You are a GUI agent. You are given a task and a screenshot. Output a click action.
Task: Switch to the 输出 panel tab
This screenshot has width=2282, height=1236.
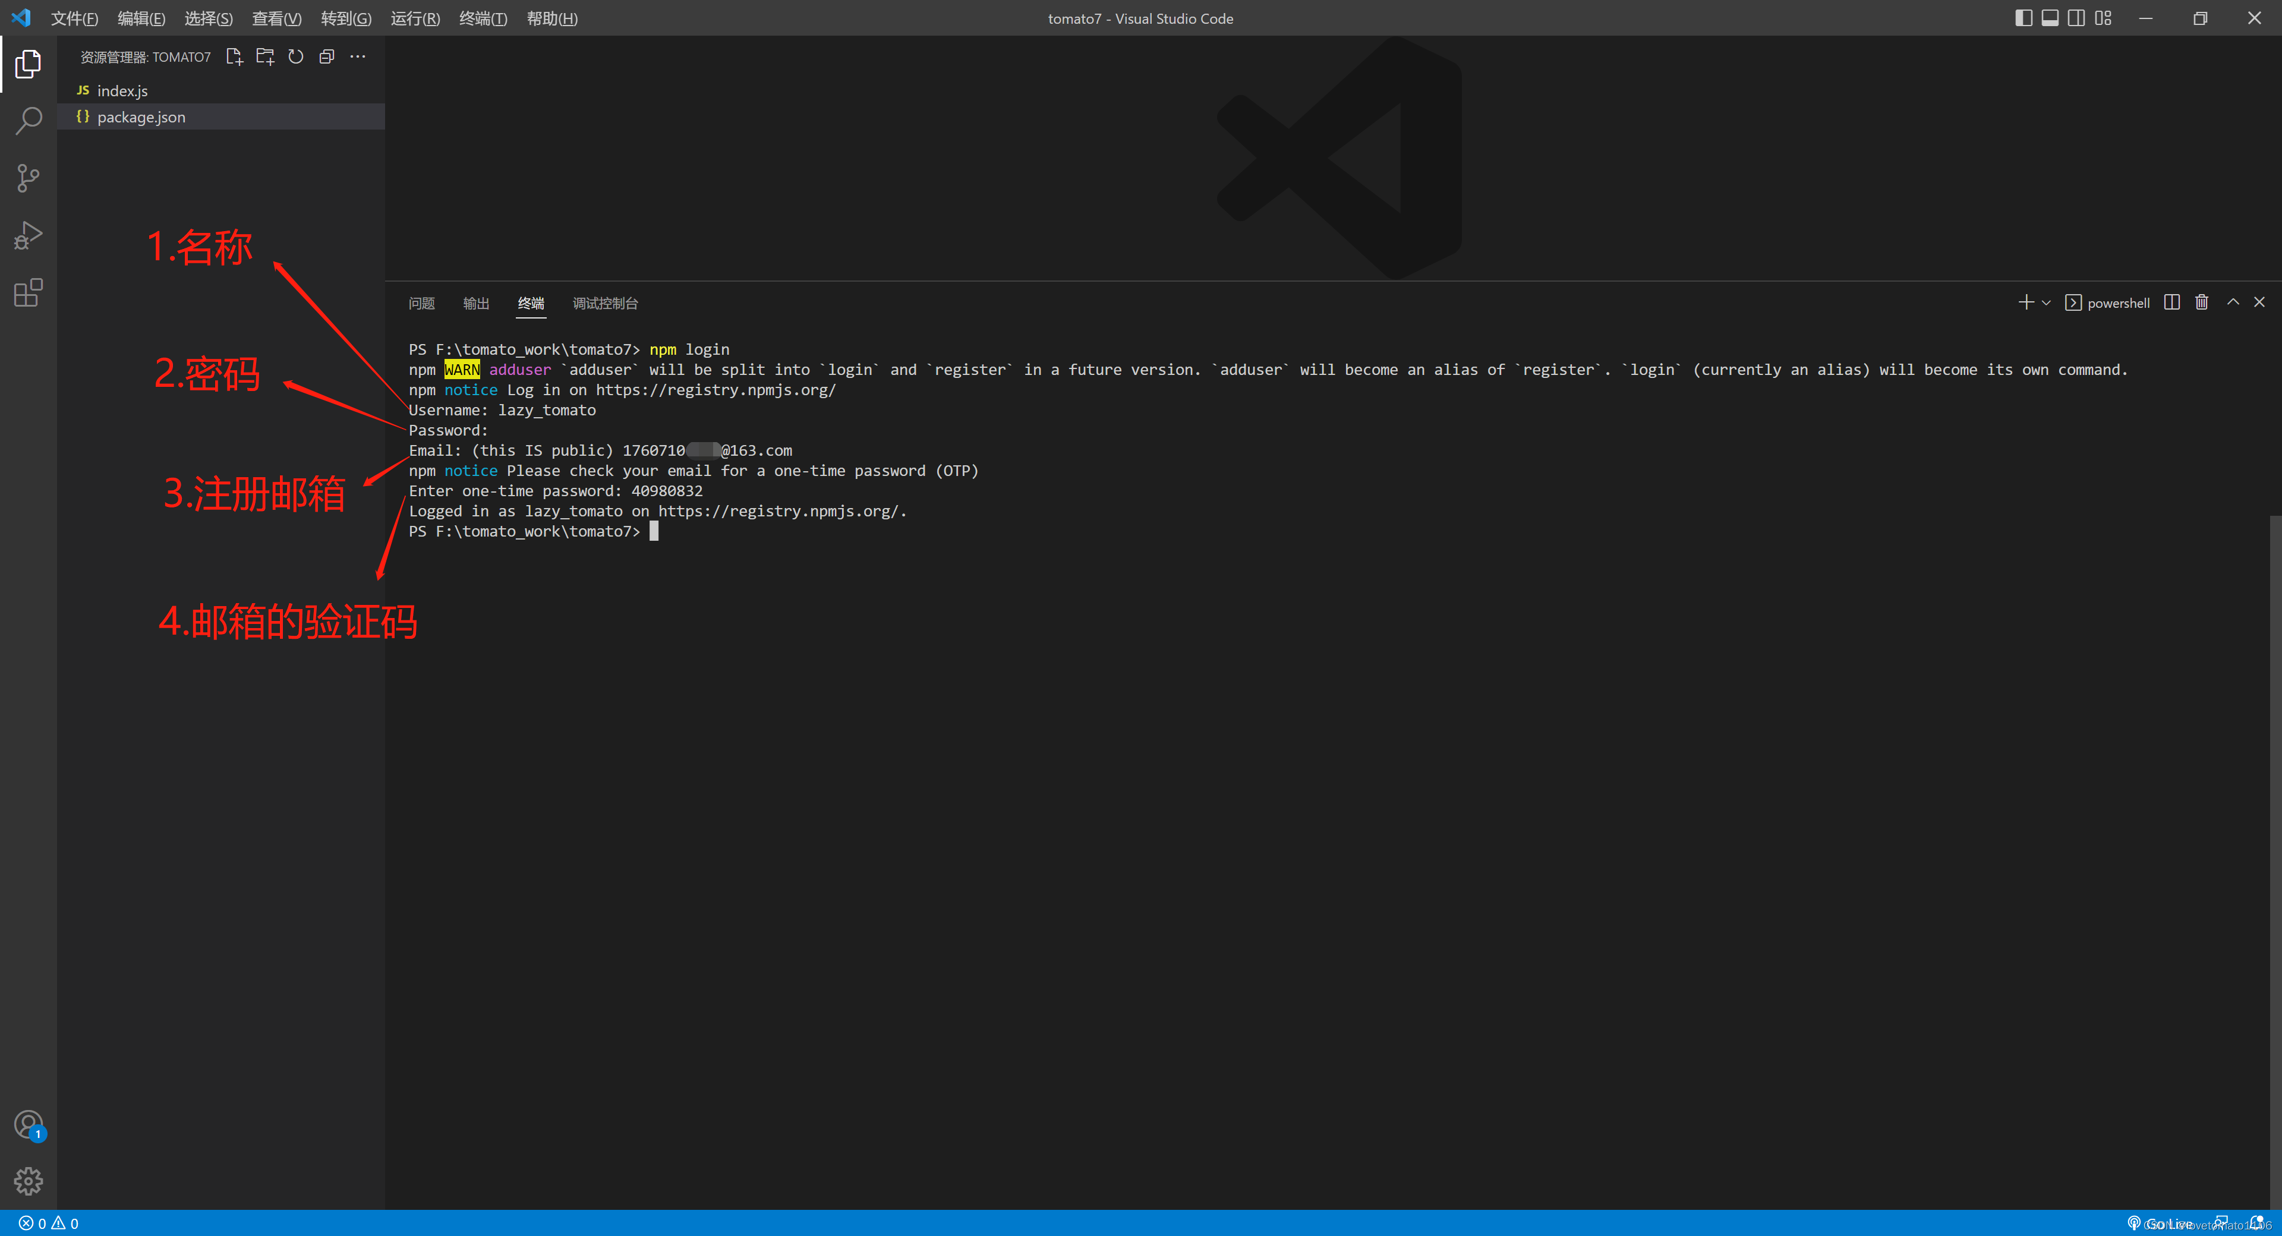(475, 303)
